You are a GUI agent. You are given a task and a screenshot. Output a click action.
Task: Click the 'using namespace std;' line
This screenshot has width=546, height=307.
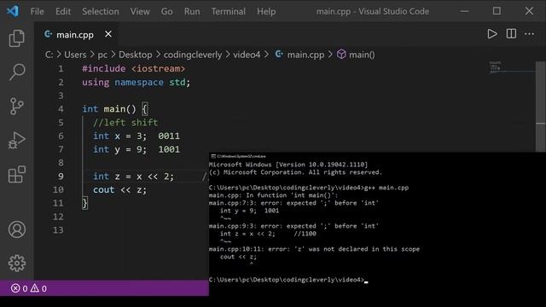[136, 82]
